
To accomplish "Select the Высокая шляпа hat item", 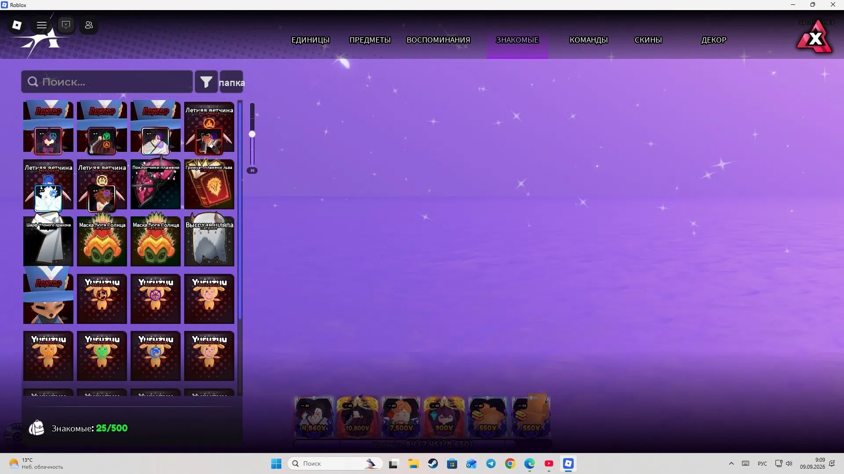I will (x=209, y=241).
